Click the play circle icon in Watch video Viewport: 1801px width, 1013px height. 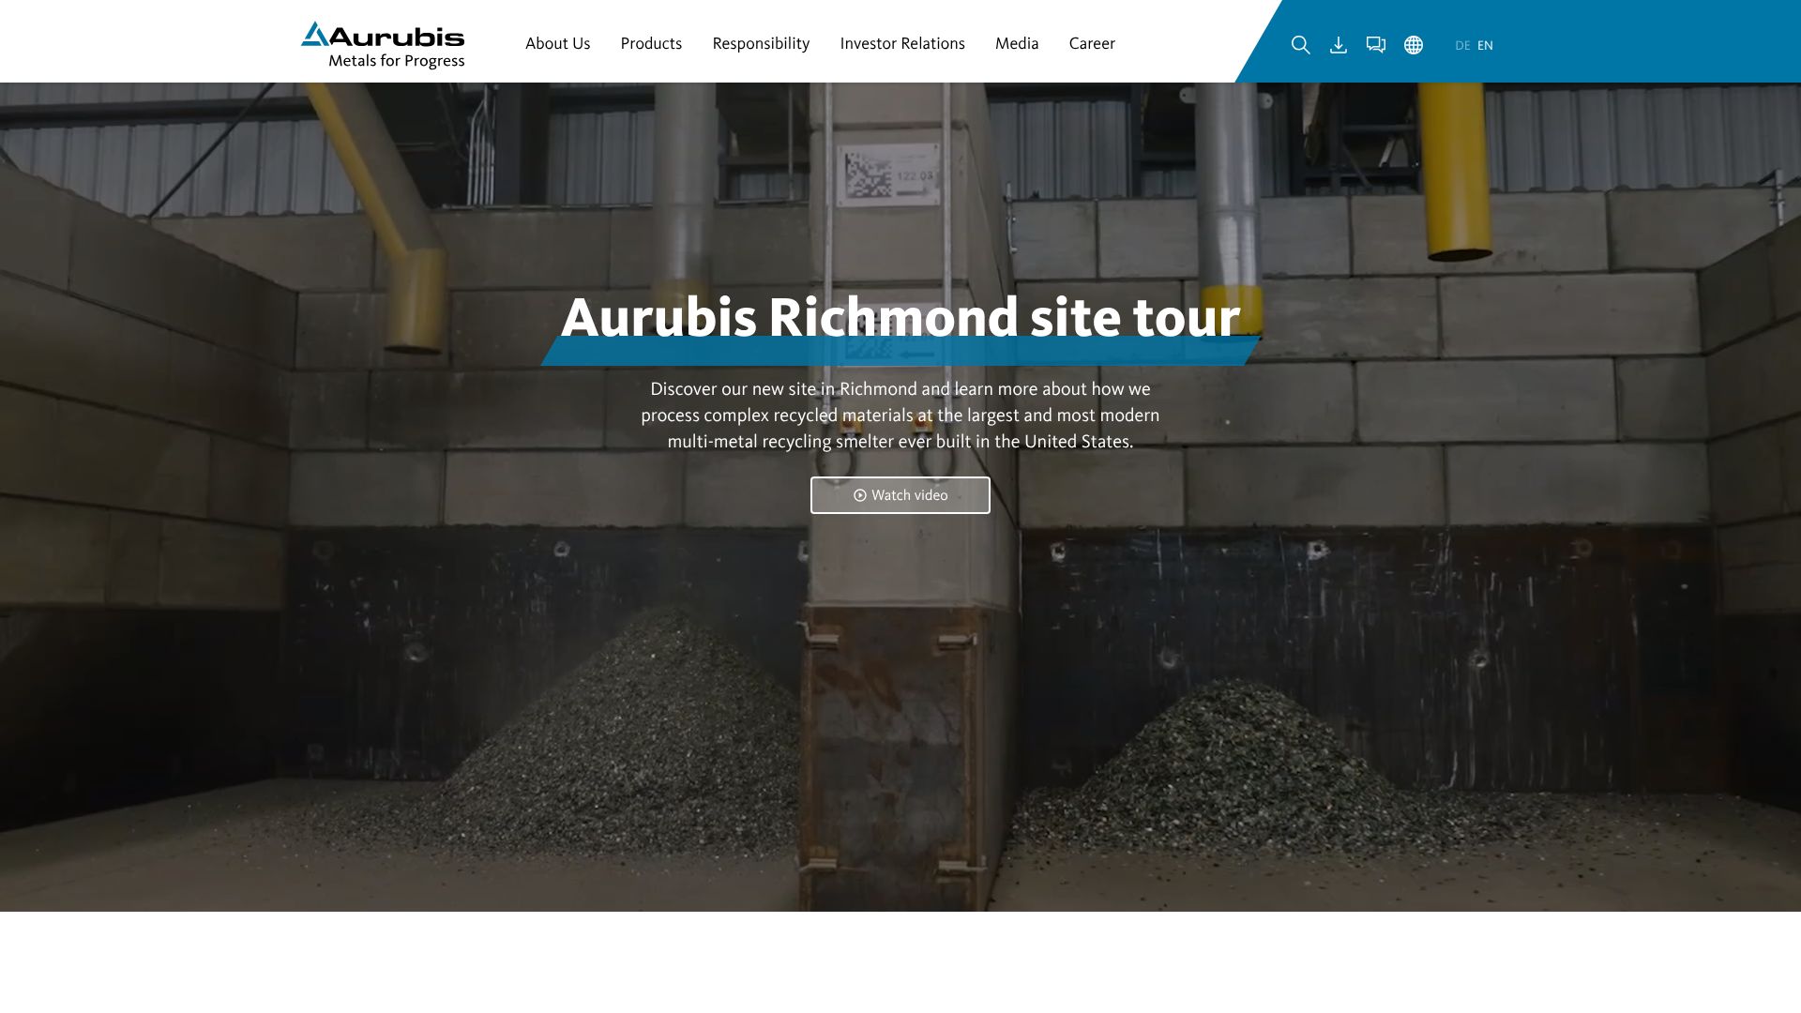(859, 495)
